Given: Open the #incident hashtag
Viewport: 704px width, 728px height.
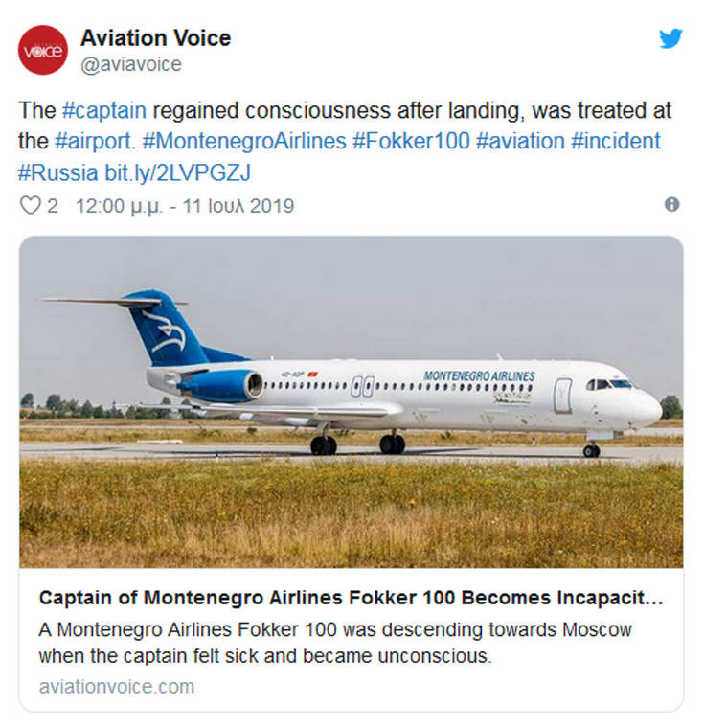Looking at the screenshot, I should [x=615, y=142].
